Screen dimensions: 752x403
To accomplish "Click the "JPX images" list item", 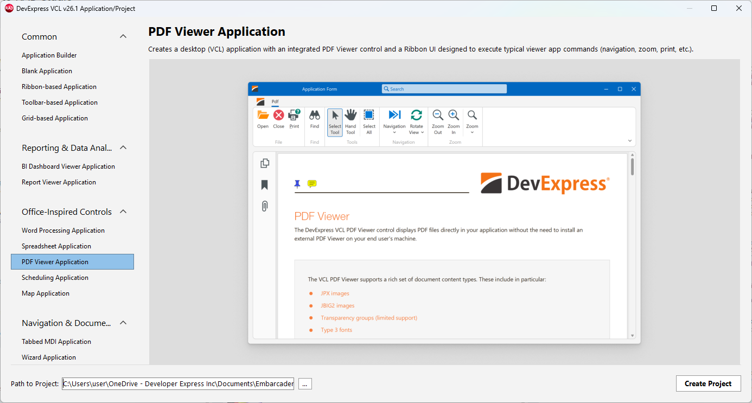I will tap(335, 293).
